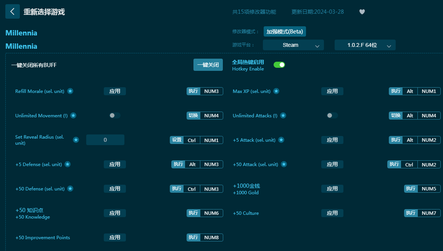Turn on Unlimited Attacks switch
Screen dimensions: 443x251
pos(332,115)
